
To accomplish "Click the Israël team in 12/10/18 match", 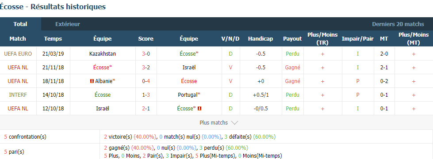I will 103,109.
